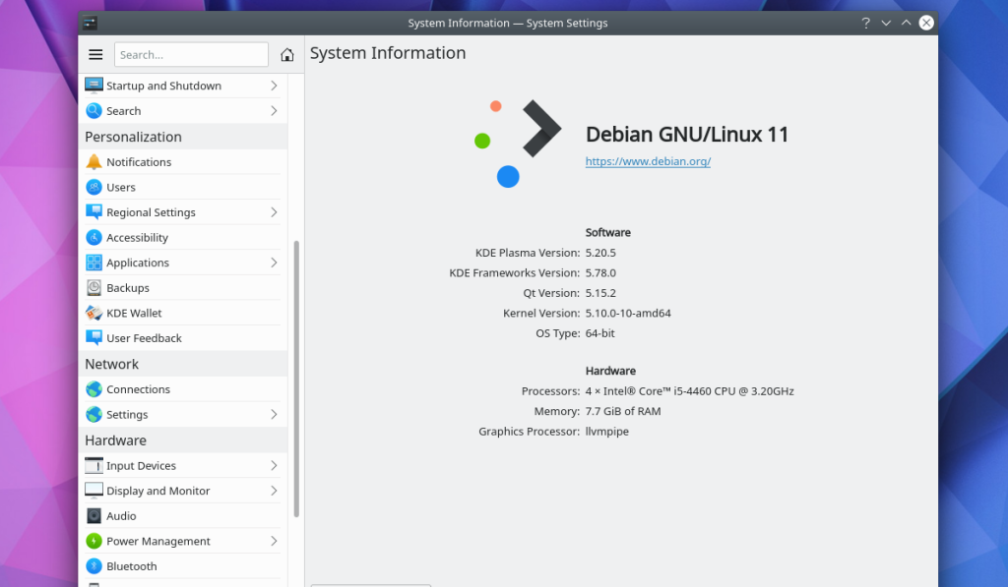1008x587 pixels.
Task: Open the hamburger menu button
Action: tap(95, 55)
